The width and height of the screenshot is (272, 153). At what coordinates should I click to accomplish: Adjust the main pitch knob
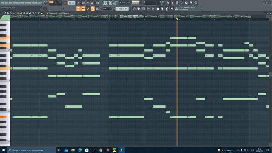pyautogui.click(x=45, y=8)
